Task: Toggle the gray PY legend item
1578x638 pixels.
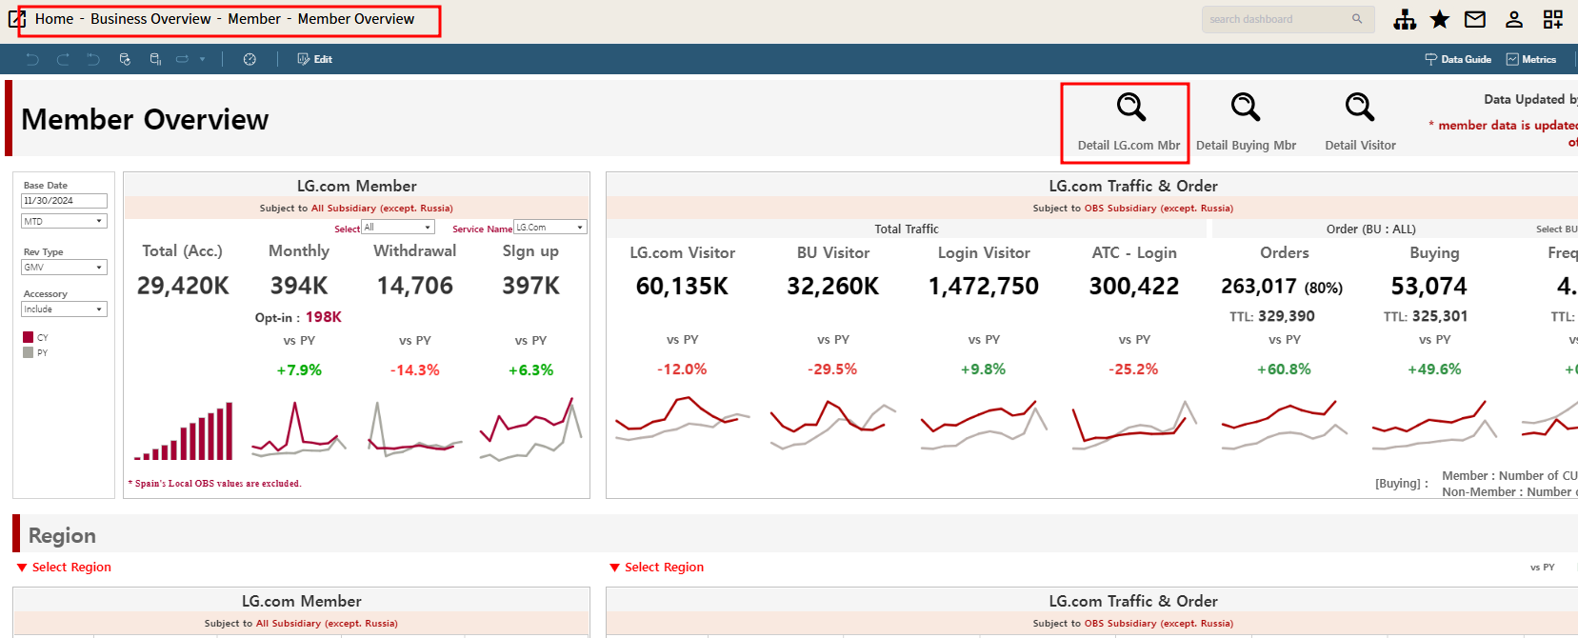Action: 29,352
